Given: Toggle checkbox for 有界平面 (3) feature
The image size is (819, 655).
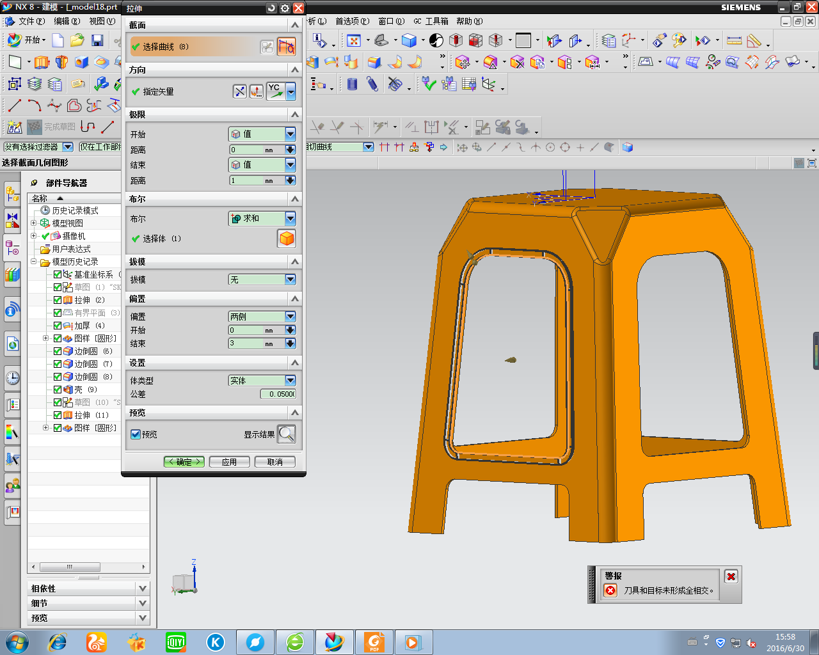Looking at the screenshot, I should tap(58, 313).
